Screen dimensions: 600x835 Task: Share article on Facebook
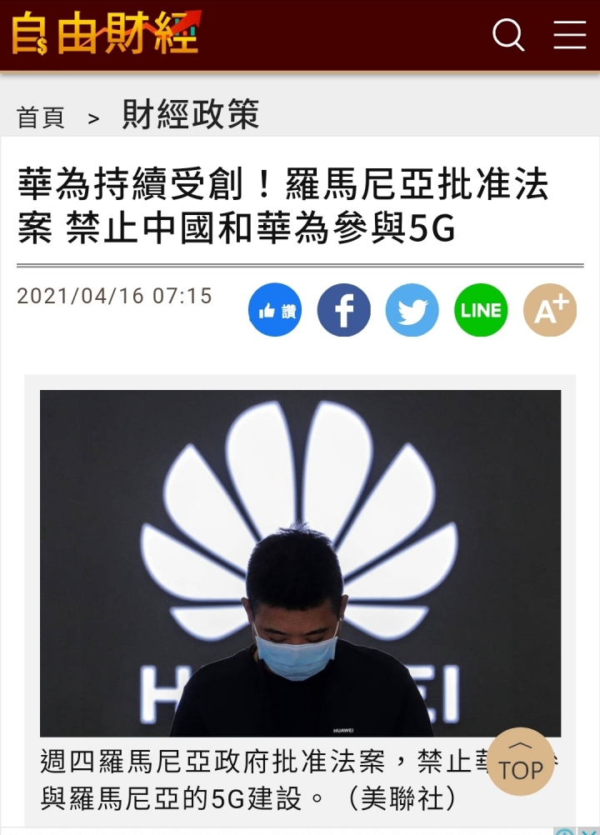(x=343, y=310)
